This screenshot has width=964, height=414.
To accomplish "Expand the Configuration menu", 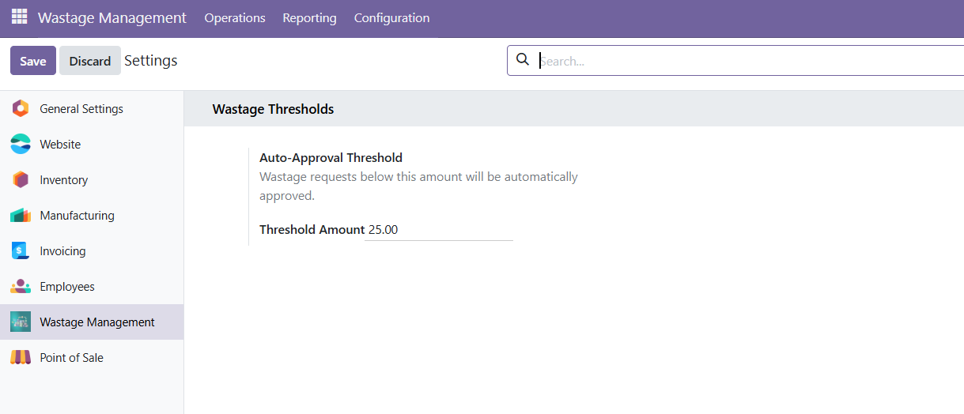I will (x=391, y=17).
